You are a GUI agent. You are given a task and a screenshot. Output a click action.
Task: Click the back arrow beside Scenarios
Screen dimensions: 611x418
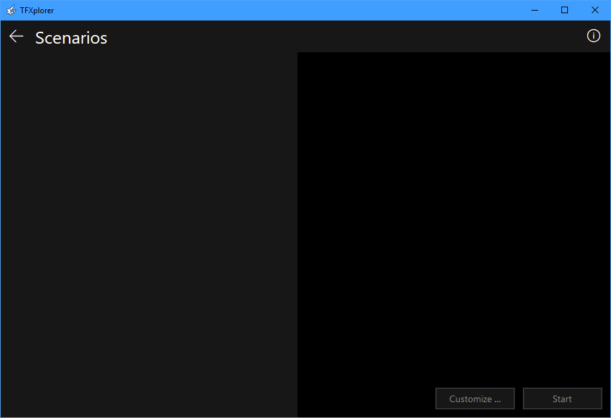(x=17, y=36)
